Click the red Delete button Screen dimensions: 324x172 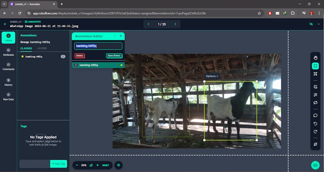[80, 56]
